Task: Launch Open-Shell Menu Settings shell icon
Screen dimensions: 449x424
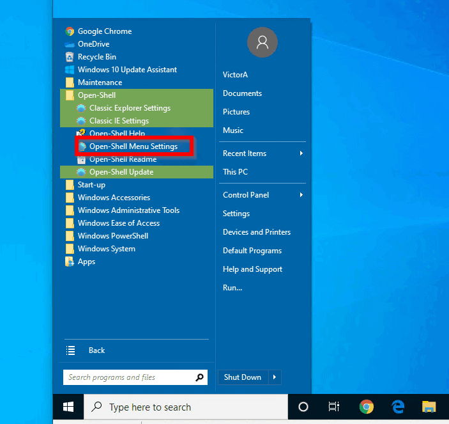Action: pos(82,146)
